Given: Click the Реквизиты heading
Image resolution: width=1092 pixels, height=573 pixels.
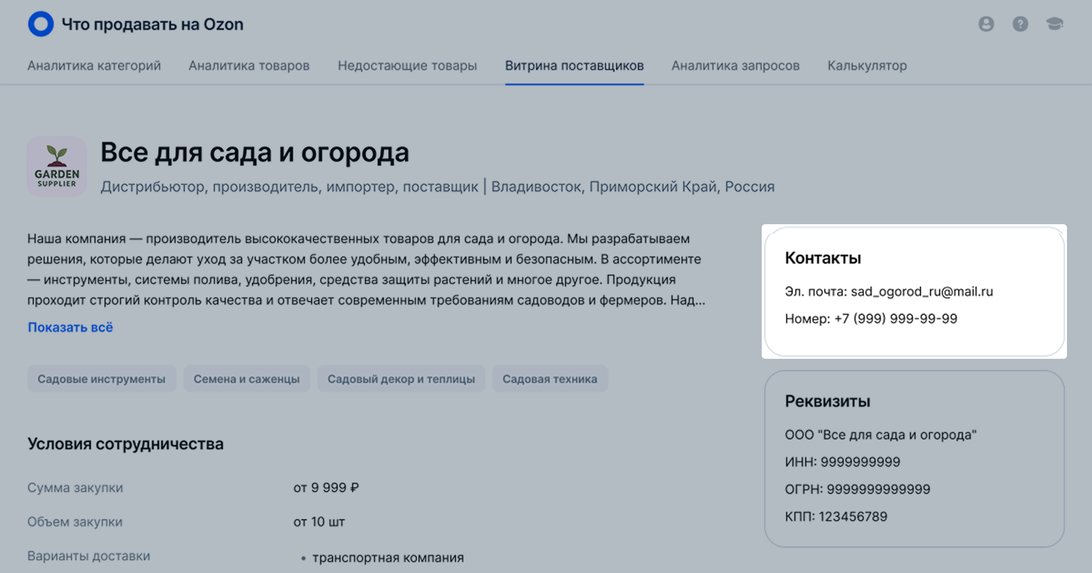Looking at the screenshot, I should [827, 401].
